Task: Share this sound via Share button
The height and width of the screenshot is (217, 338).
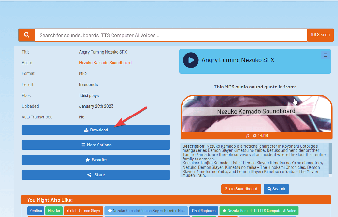Action: click(96, 175)
